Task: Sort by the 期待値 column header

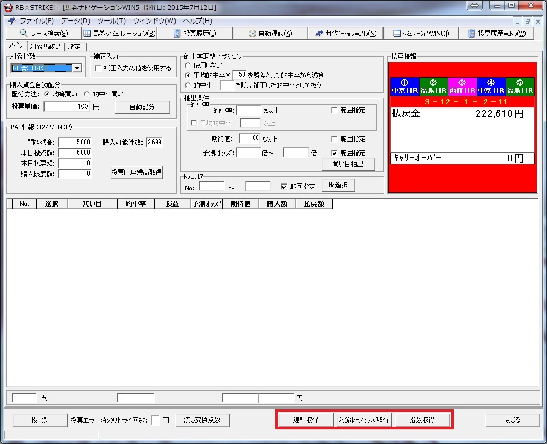Action: point(240,204)
